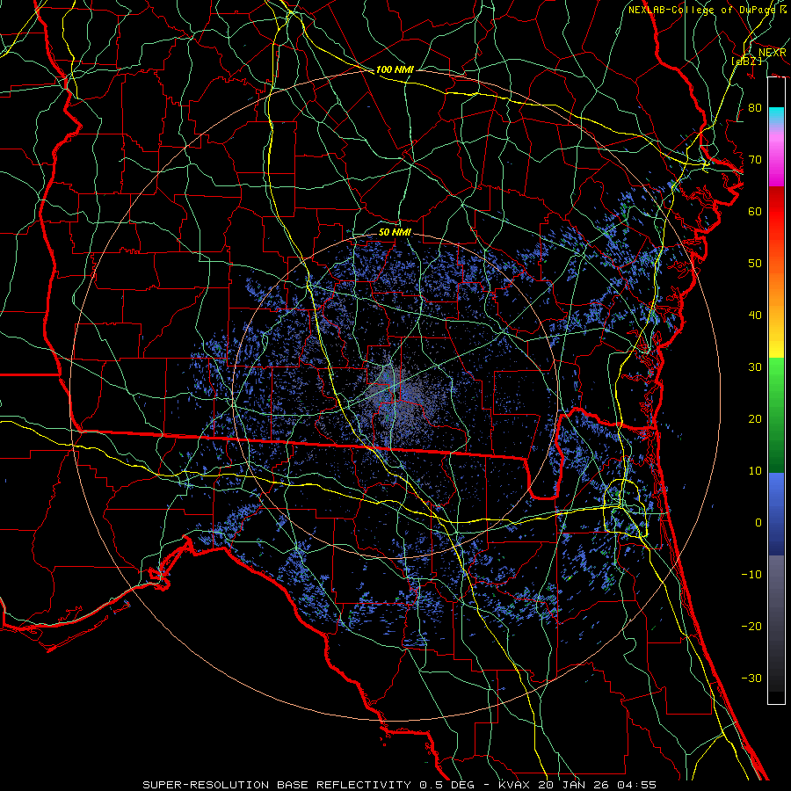
Task: Click the 50 value on the dBZ scale
Action: (755, 264)
